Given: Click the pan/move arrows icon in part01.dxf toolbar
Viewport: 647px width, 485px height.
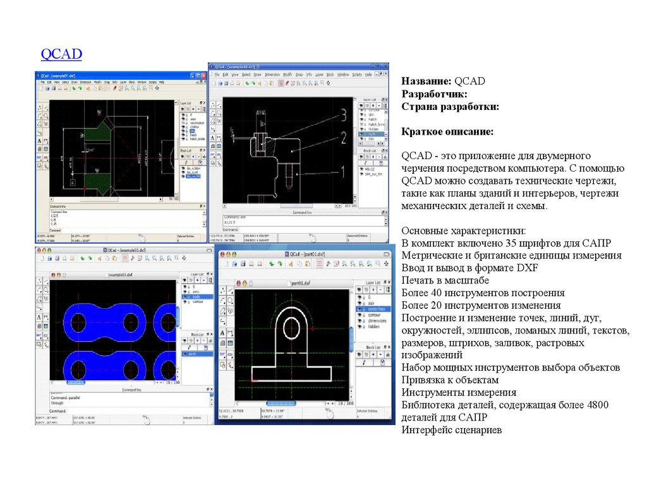Looking at the screenshot, I should (x=387, y=263).
